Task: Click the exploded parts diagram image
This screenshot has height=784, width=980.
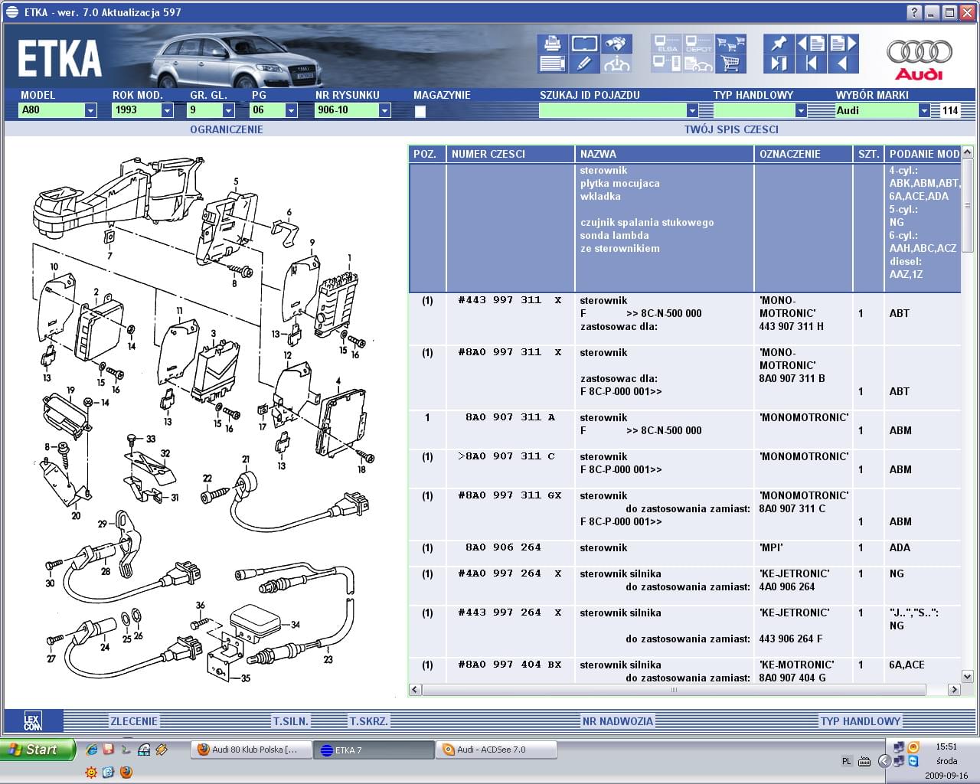Action: [204, 418]
